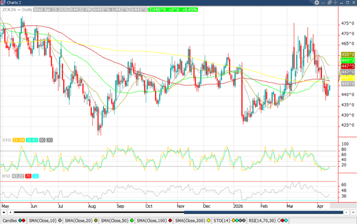Image resolution: width=357 pixels, height=224 pixels.
Task: Click the green up-candle color dot
Action: tap(21, 221)
